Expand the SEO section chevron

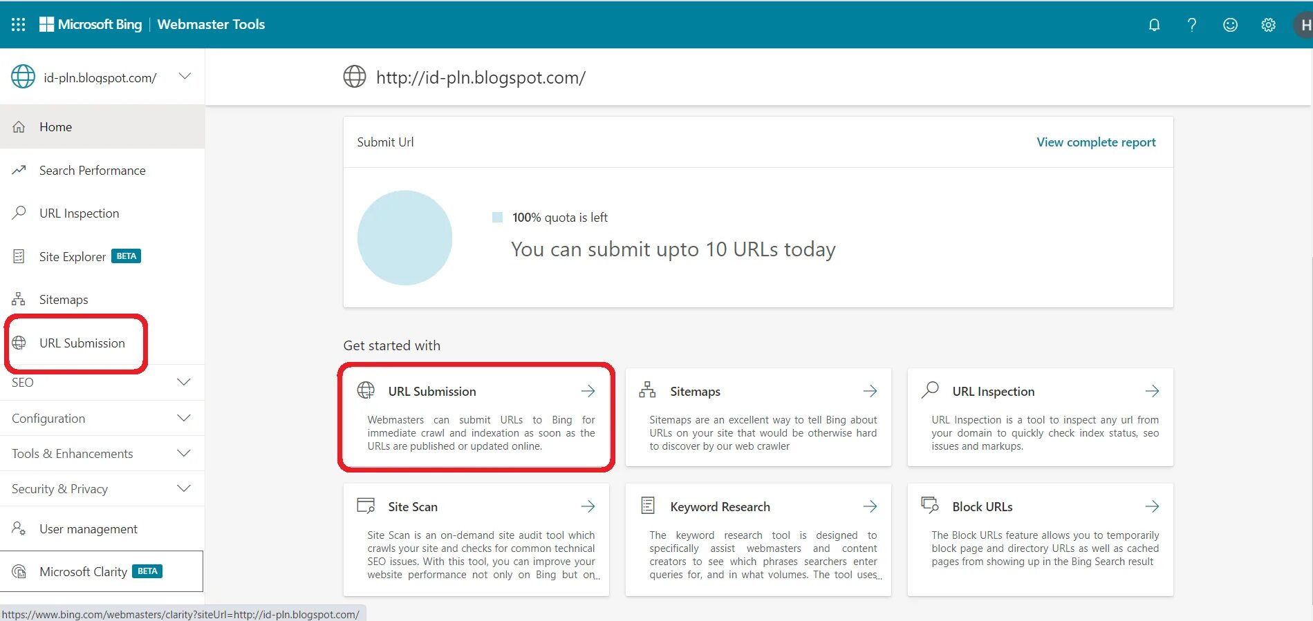pyautogui.click(x=184, y=382)
